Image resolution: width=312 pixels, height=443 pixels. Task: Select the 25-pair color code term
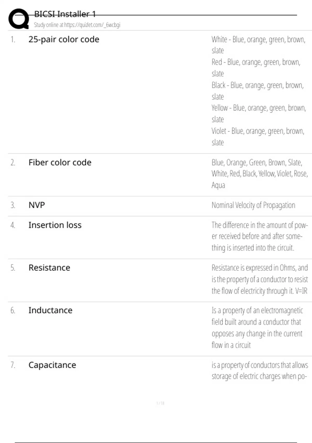pos(64,39)
